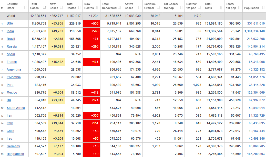Screen dimensions: 266x157
Task: Open the India country page
Action: pos(10,31)
